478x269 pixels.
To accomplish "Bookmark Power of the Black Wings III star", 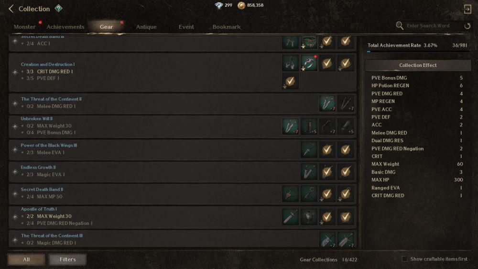I will (15, 150).
